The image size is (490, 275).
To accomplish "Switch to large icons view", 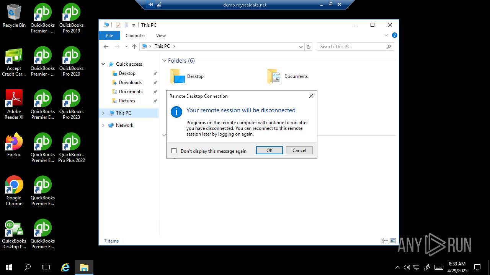I will point(393,241).
